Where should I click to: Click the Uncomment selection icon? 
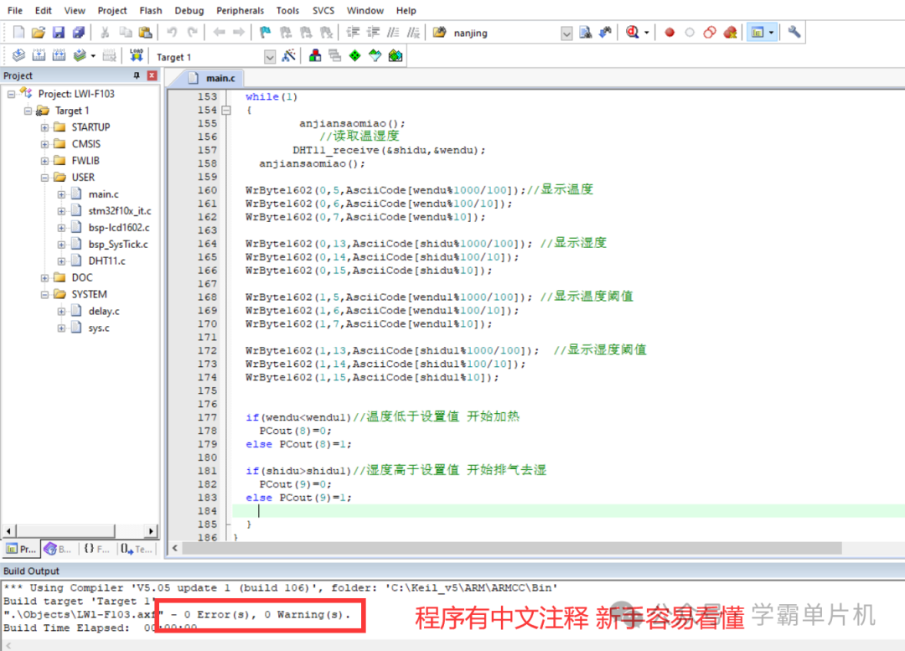tap(413, 33)
